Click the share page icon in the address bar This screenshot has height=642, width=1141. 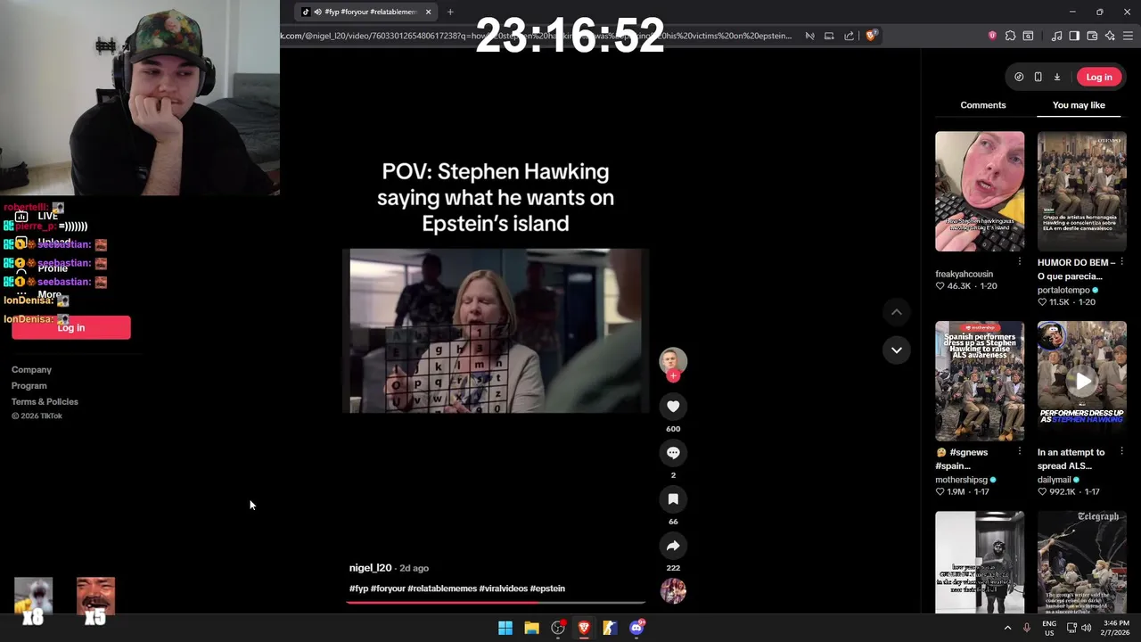point(849,36)
